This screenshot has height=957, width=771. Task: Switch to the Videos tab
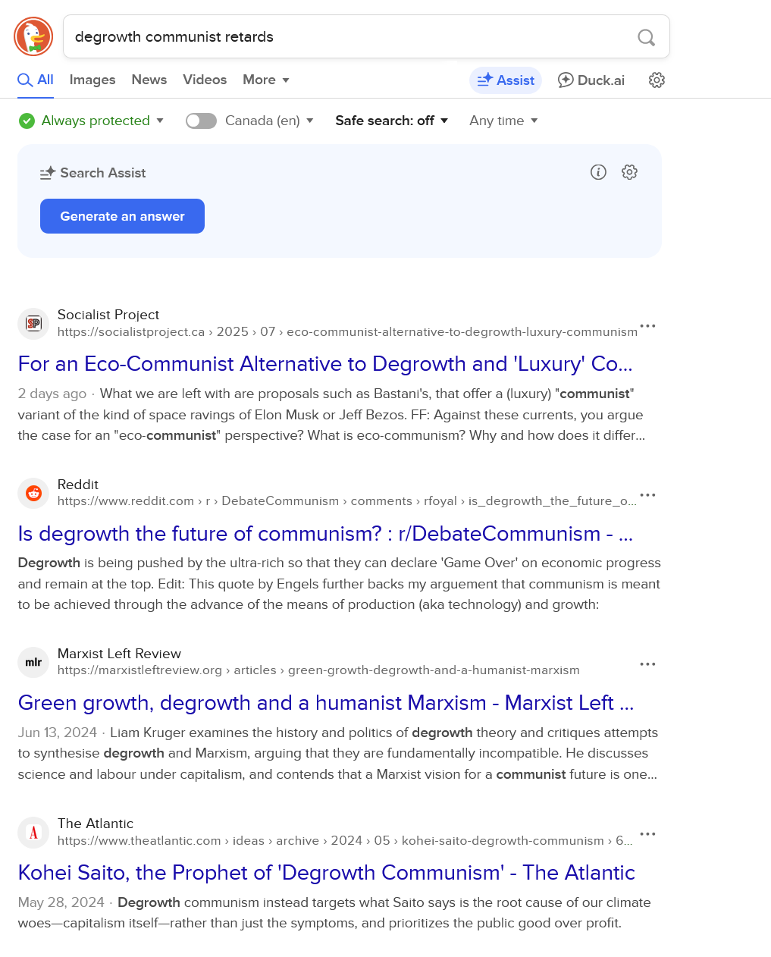[x=205, y=80]
